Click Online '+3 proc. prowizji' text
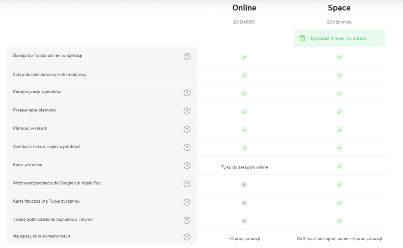The width and height of the screenshot is (403, 248). [244, 239]
